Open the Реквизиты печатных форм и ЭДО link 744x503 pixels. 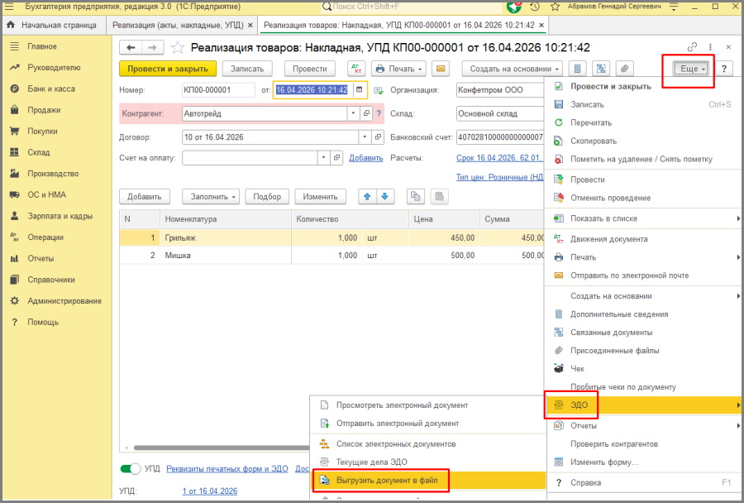click(227, 468)
